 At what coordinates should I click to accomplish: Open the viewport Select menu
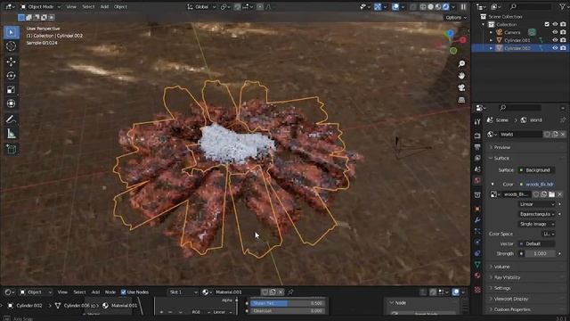coord(88,6)
